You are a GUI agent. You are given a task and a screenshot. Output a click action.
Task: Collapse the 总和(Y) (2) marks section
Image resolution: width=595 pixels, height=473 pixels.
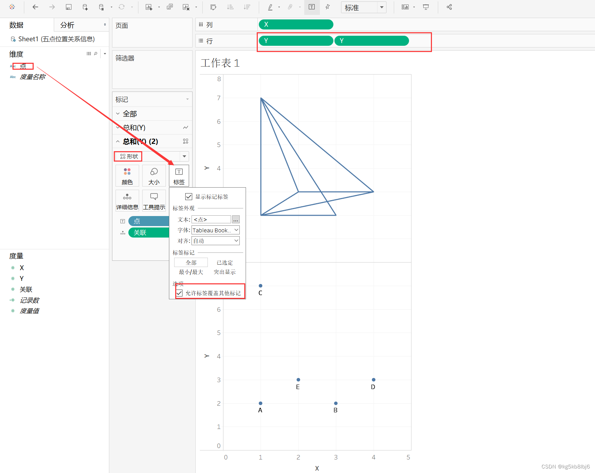(118, 141)
